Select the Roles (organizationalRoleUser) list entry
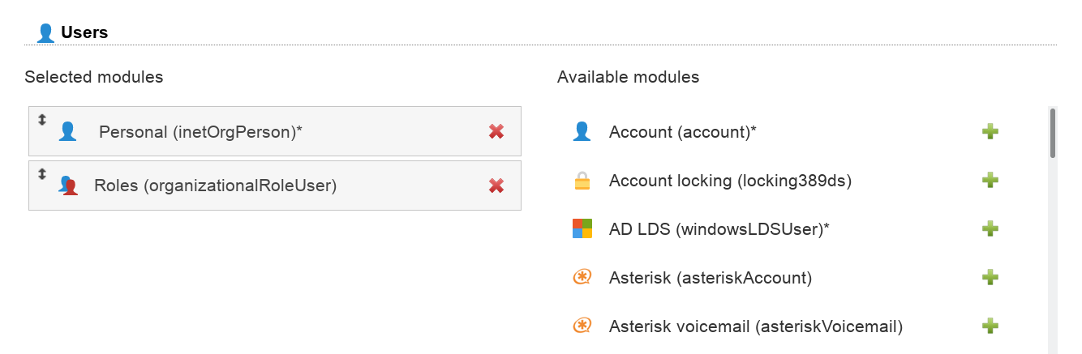Image resolution: width=1082 pixels, height=354 pixels. 215,186
